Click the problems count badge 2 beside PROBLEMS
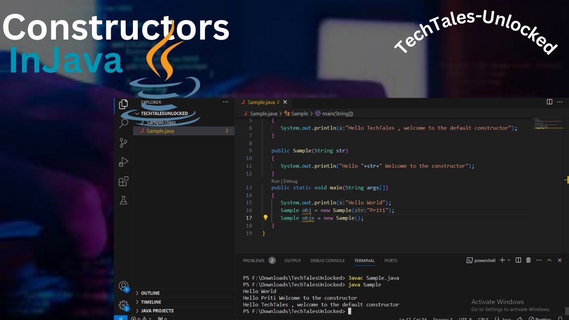The image size is (569, 320). tap(272, 260)
